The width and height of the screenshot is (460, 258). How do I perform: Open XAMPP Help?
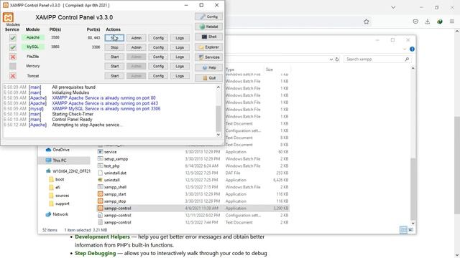208,67
